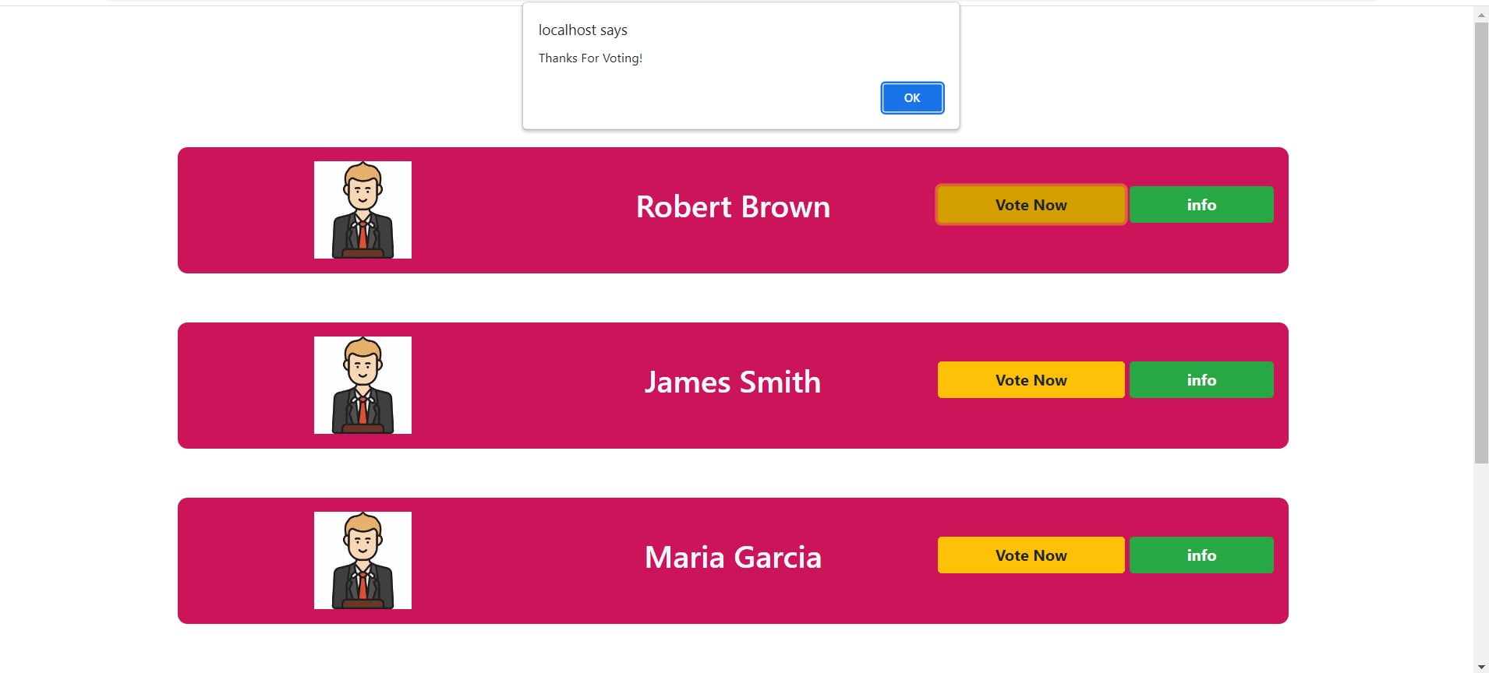
Task: Click the localhost says dialog title
Action: [583, 30]
